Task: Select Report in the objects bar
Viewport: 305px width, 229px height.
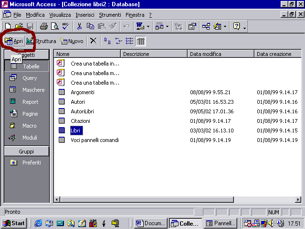Action: (27, 102)
